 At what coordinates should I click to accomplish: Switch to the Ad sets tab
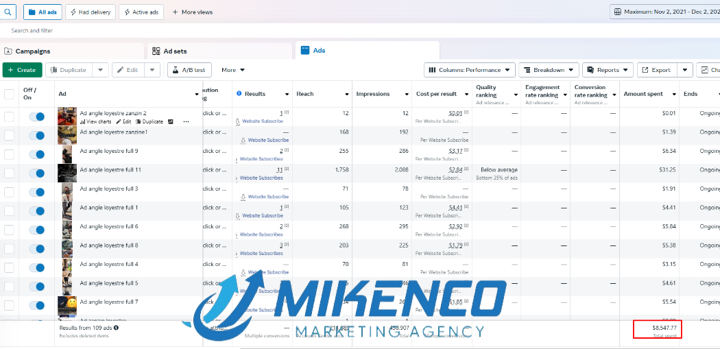tap(219, 51)
